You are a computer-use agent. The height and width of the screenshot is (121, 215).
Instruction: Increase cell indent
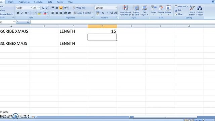point(70,13)
